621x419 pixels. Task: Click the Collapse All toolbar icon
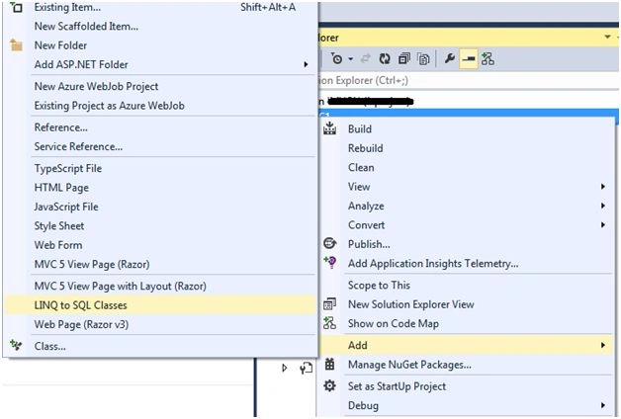coord(404,59)
